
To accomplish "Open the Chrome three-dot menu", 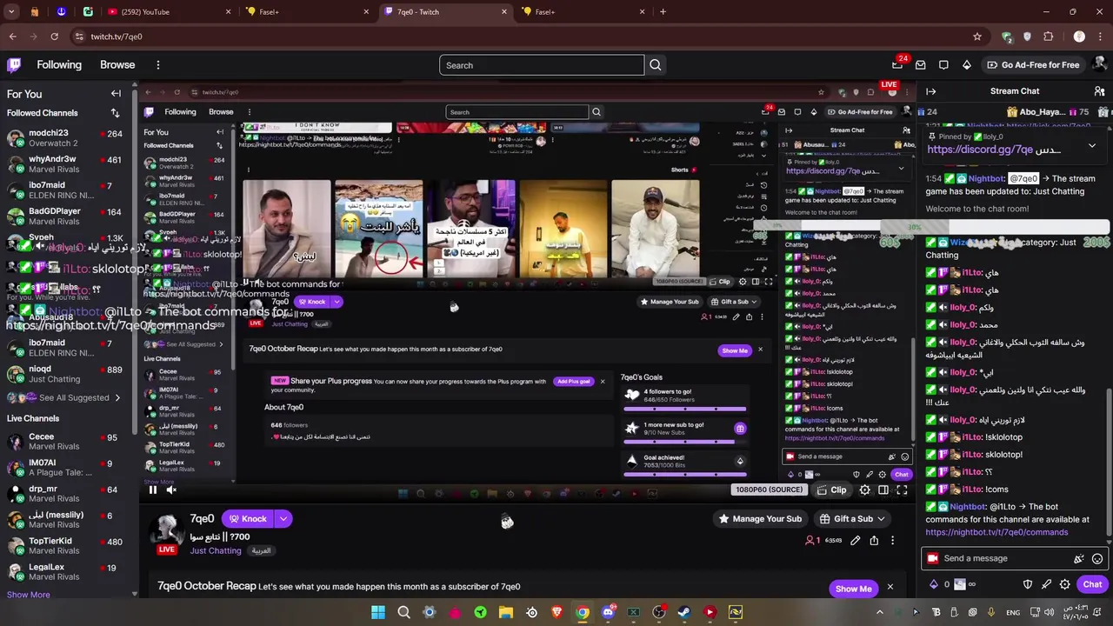I will 1100,37.
